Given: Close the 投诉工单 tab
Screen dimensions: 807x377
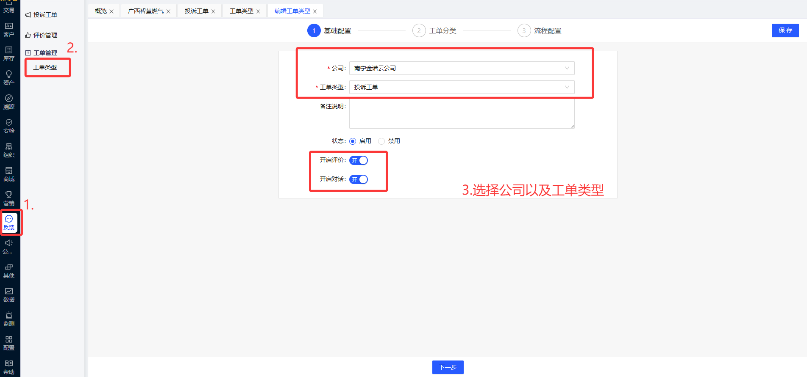Looking at the screenshot, I should click(213, 11).
